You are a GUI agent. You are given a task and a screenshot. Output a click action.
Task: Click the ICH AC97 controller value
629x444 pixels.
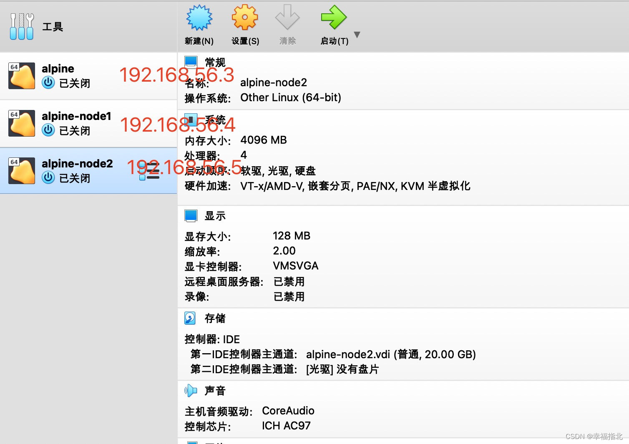(x=286, y=426)
